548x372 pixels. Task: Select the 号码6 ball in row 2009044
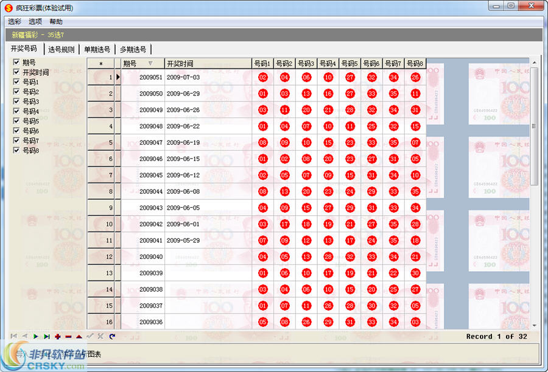372,191
